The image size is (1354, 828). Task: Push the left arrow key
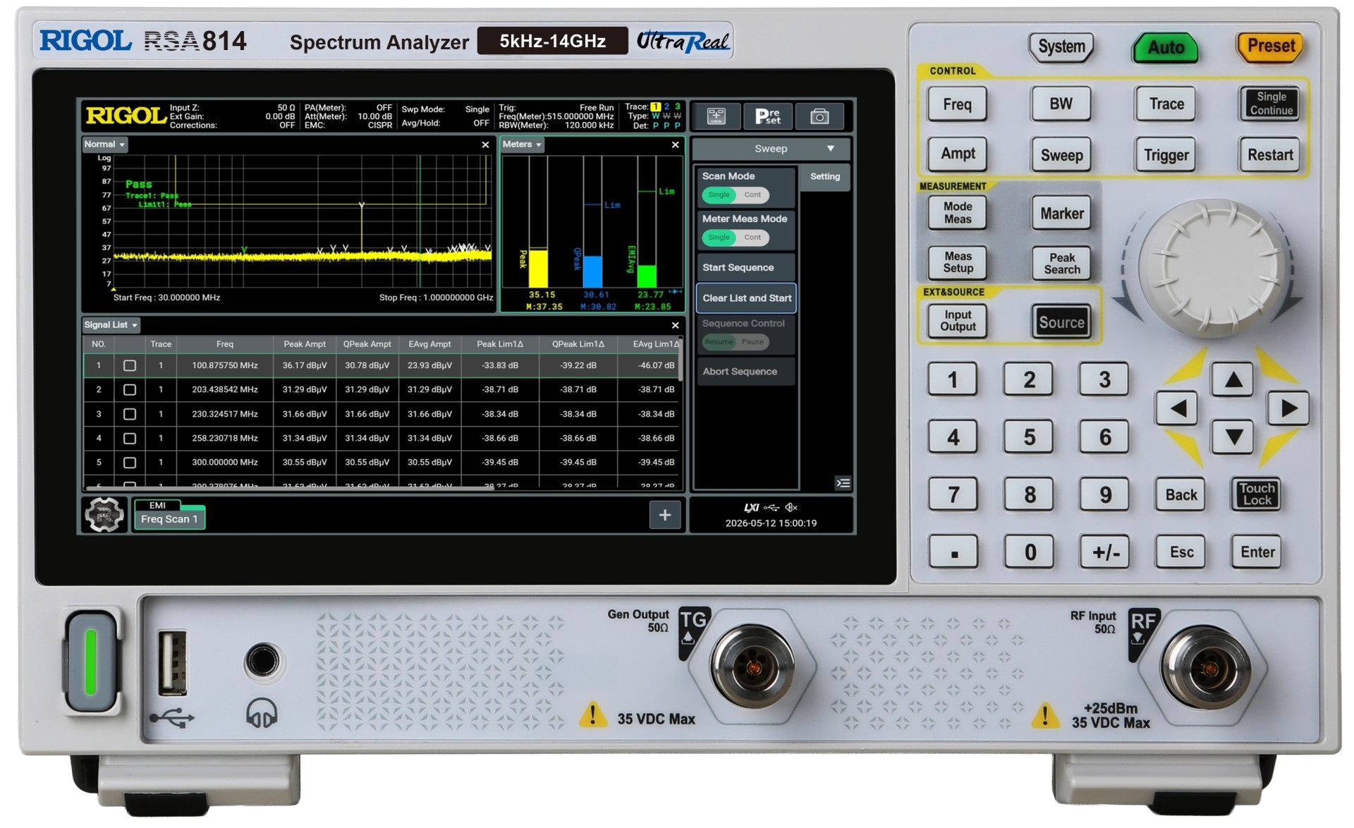1177,408
